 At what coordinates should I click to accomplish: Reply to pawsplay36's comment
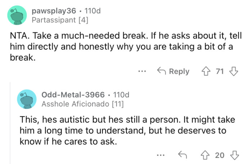(x=174, y=71)
